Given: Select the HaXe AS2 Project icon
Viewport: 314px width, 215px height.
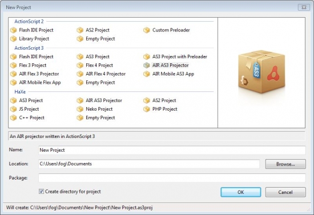Looking at the screenshot, I should 147,100.
